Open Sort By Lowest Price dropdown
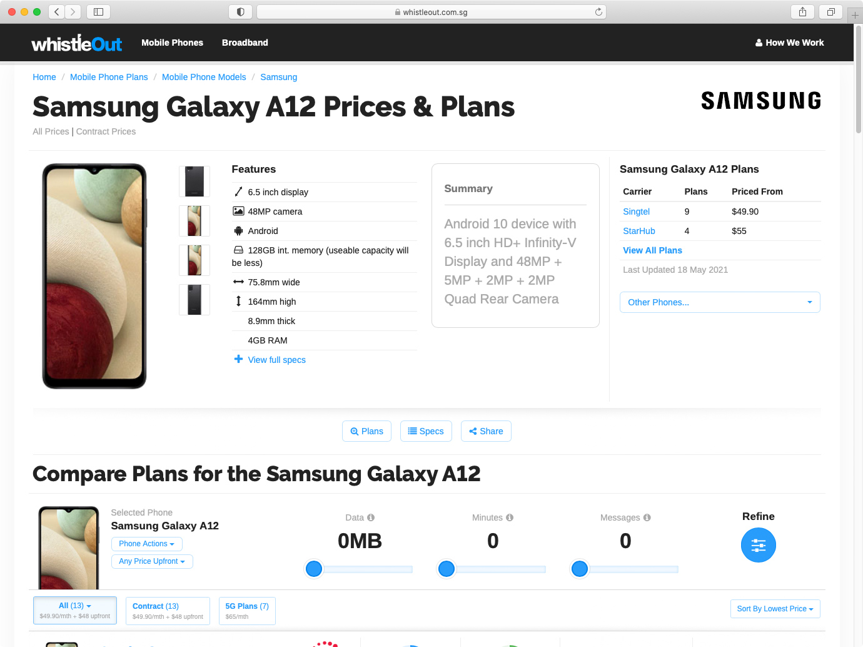Screen dimensions: 863x647 (x=775, y=609)
